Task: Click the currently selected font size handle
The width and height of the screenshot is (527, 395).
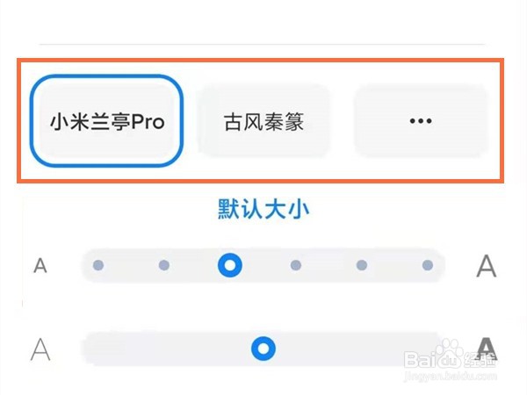Action: pos(230,265)
